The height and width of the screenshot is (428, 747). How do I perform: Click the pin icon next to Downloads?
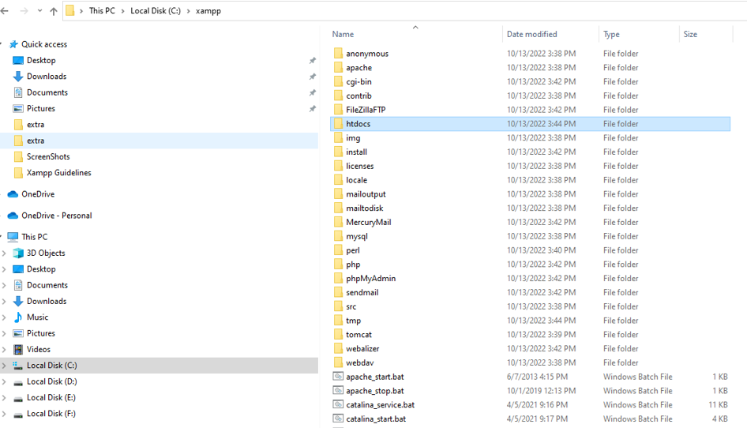(313, 77)
